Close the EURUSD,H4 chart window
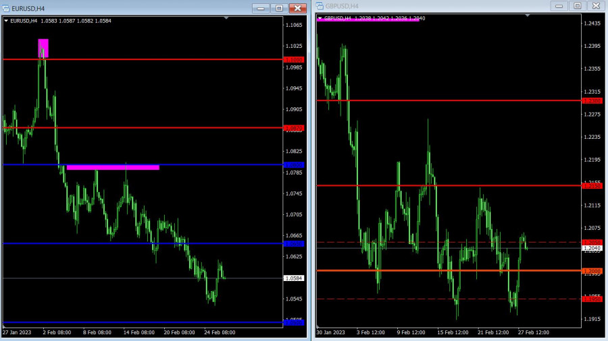The width and height of the screenshot is (608, 341). (x=298, y=8)
